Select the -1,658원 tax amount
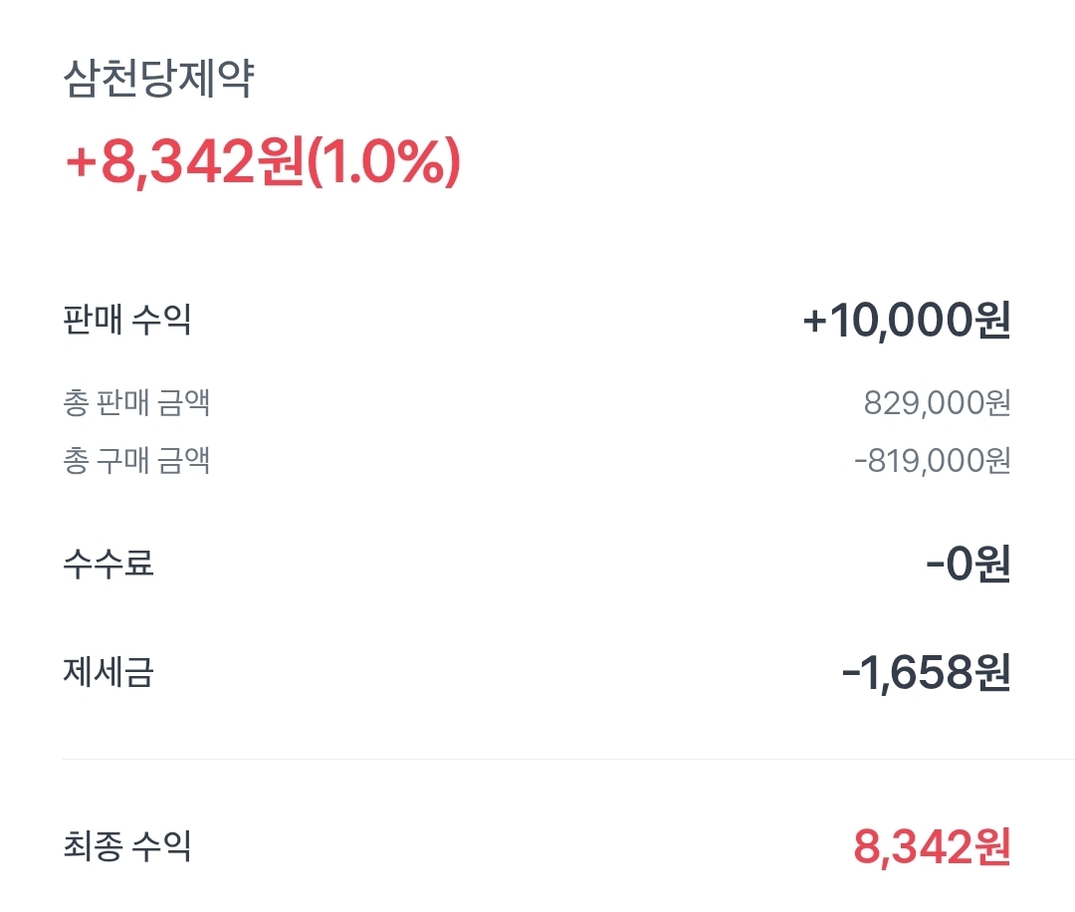This screenshot has width=1075, height=912. point(927,672)
